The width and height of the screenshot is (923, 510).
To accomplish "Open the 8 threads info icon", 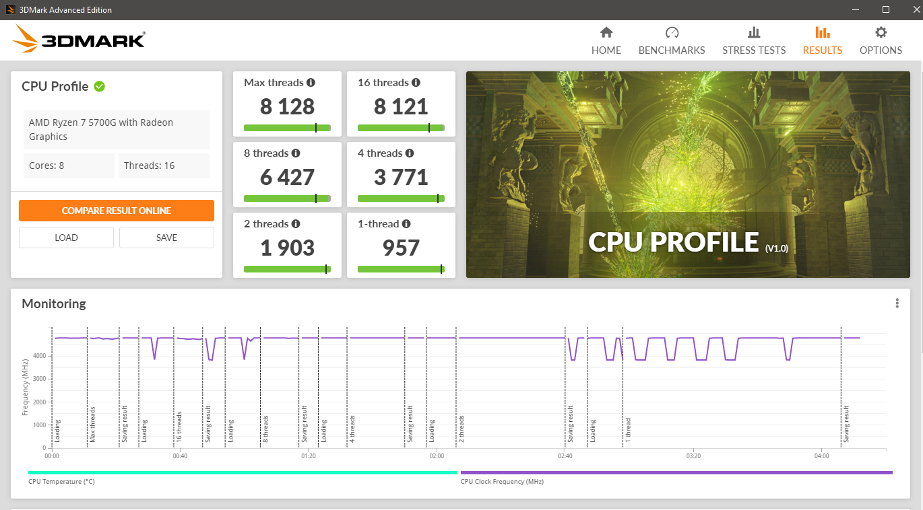I will [296, 153].
